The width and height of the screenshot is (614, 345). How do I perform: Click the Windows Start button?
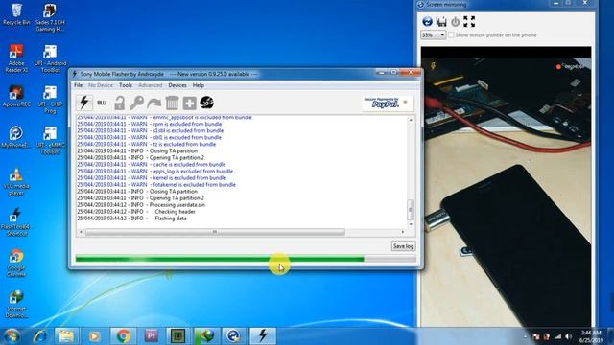click(x=11, y=336)
